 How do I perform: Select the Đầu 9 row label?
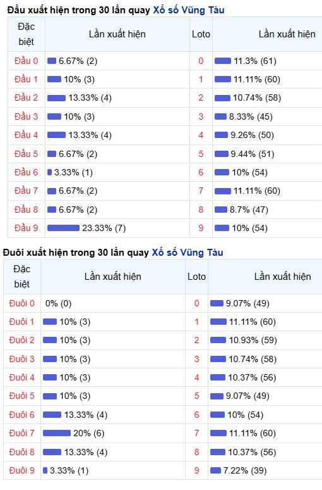(x=26, y=228)
